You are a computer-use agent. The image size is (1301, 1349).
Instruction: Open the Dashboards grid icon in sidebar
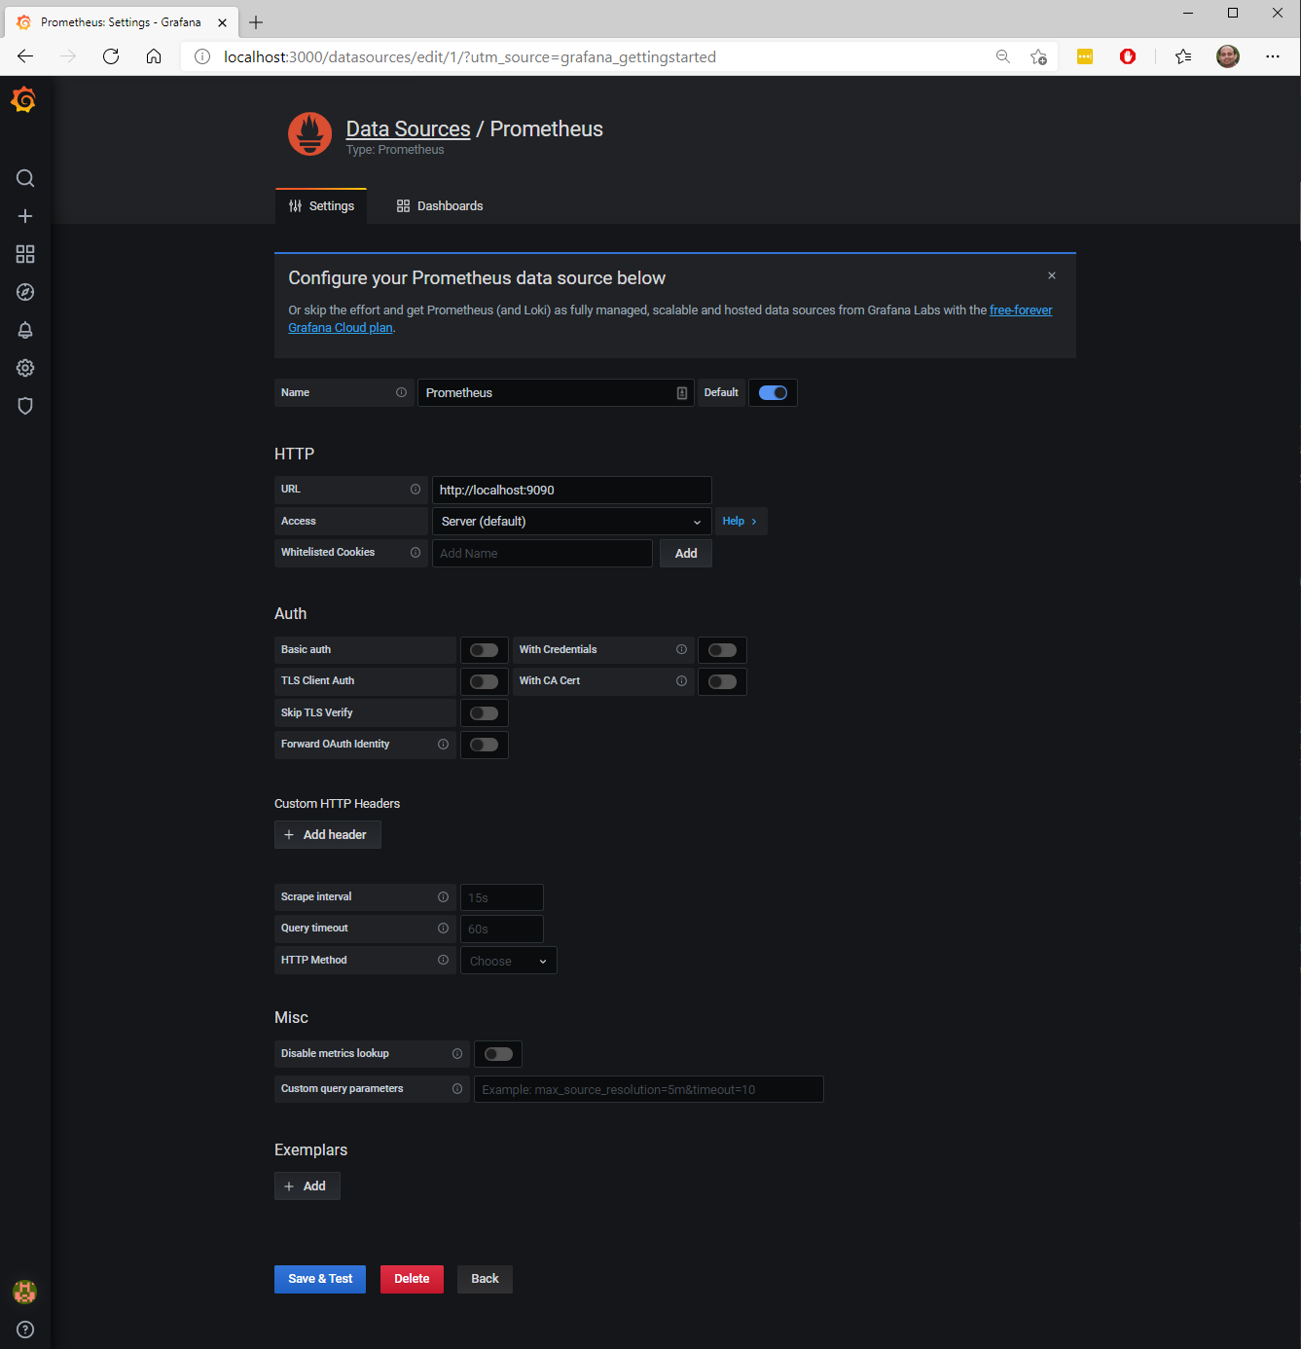pyautogui.click(x=25, y=254)
